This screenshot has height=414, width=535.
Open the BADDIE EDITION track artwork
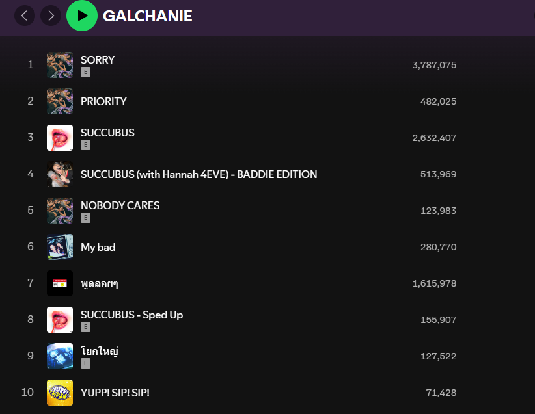click(60, 174)
